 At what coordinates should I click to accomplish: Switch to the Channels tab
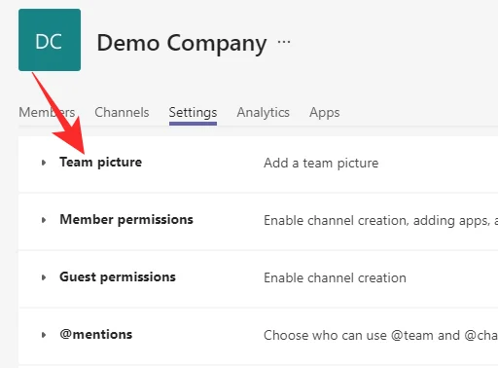(122, 112)
